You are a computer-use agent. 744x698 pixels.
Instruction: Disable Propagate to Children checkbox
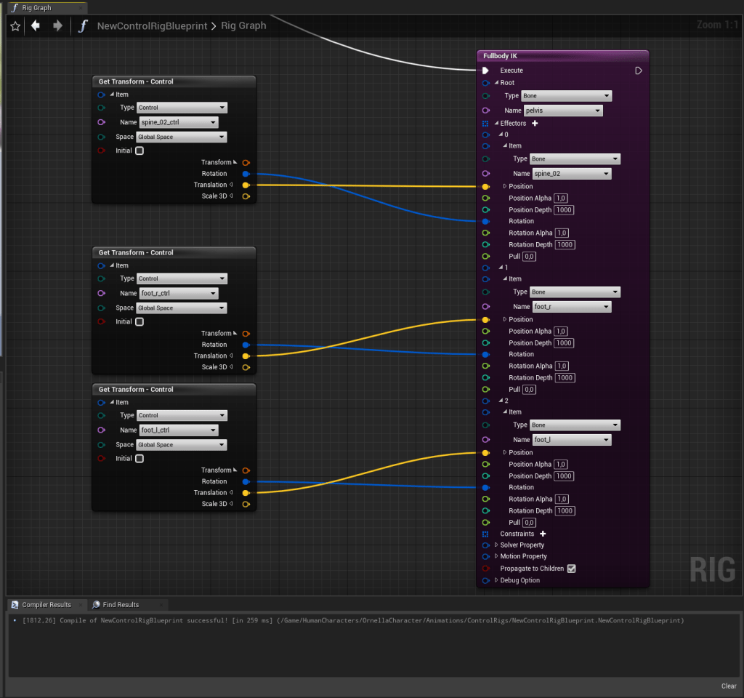tap(571, 569)
